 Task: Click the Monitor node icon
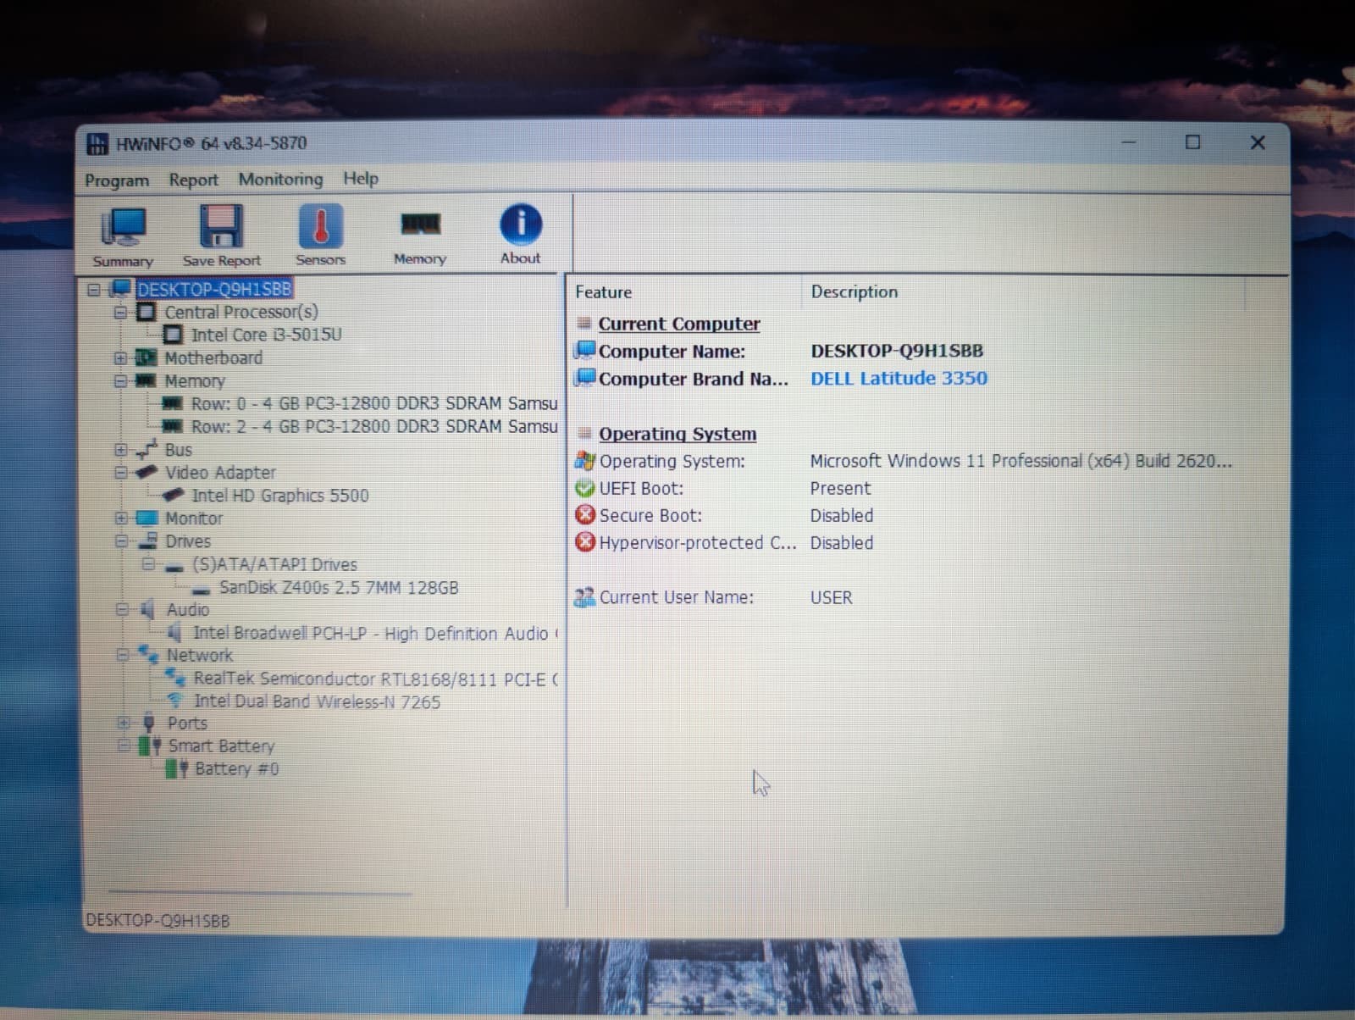coord(147,518)
